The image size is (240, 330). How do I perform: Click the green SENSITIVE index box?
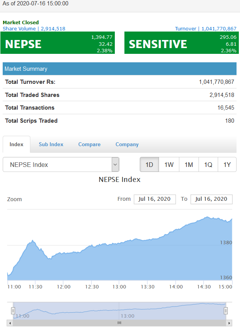pos(182,43)
